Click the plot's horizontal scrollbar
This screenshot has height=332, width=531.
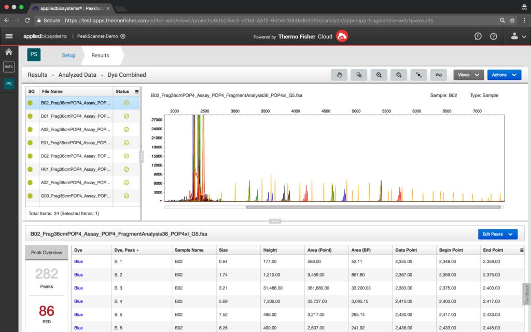coord(373,207)
